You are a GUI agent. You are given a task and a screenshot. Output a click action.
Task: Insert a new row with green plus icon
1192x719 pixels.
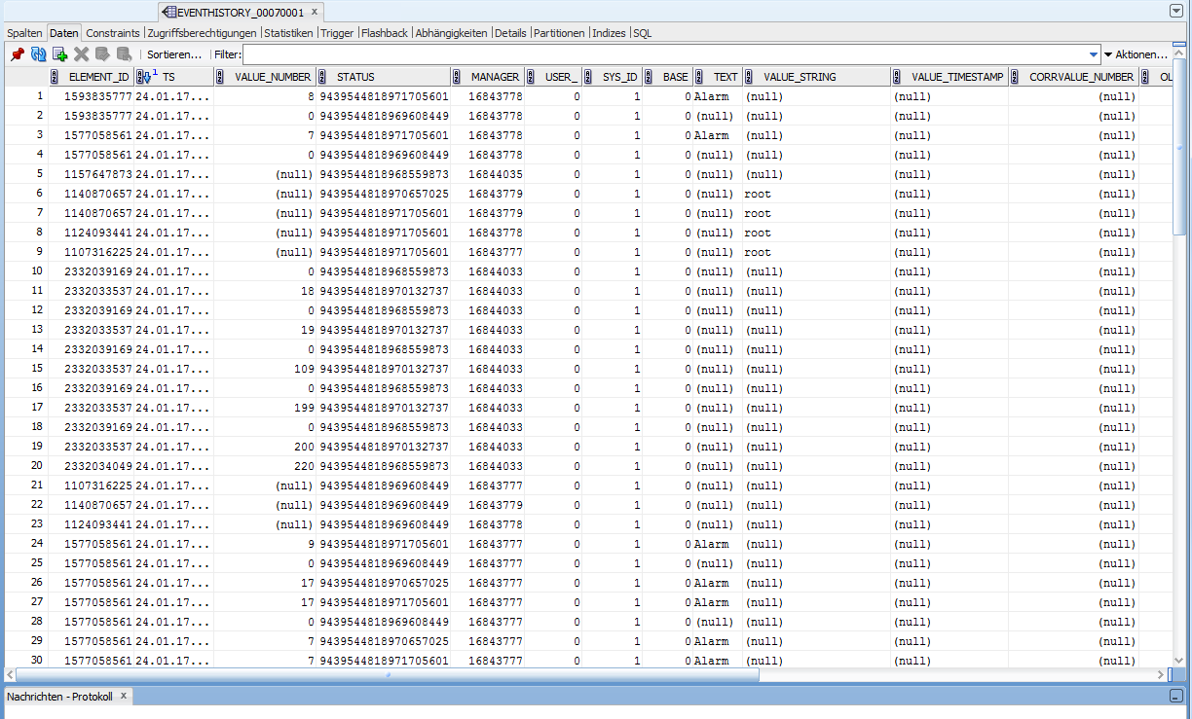pos(60,54)
